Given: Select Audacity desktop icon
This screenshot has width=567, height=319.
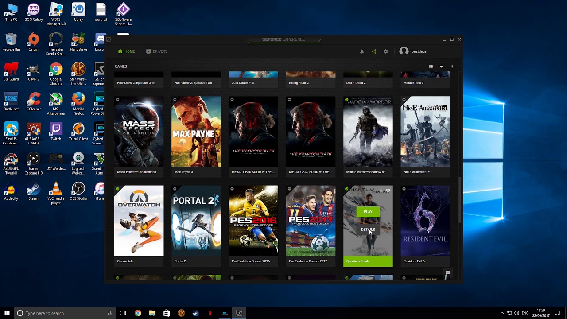Looking at the screenshot, I should [11, 191].
